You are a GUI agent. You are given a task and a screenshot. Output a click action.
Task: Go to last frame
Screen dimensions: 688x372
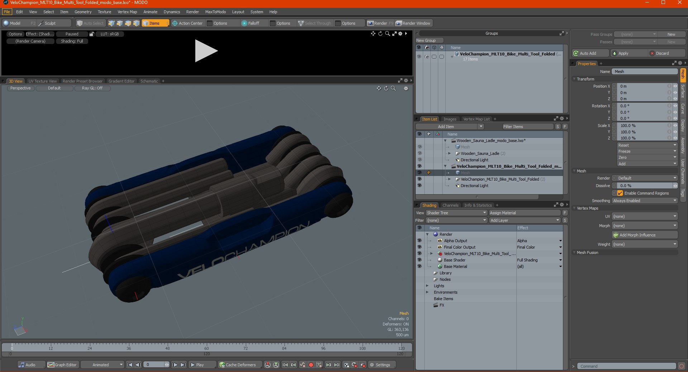pos(183,365)
